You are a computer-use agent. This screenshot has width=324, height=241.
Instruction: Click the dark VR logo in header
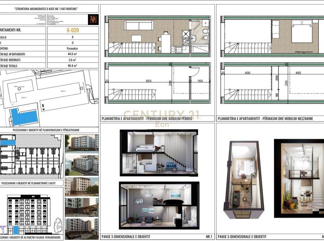pos(93,19)
